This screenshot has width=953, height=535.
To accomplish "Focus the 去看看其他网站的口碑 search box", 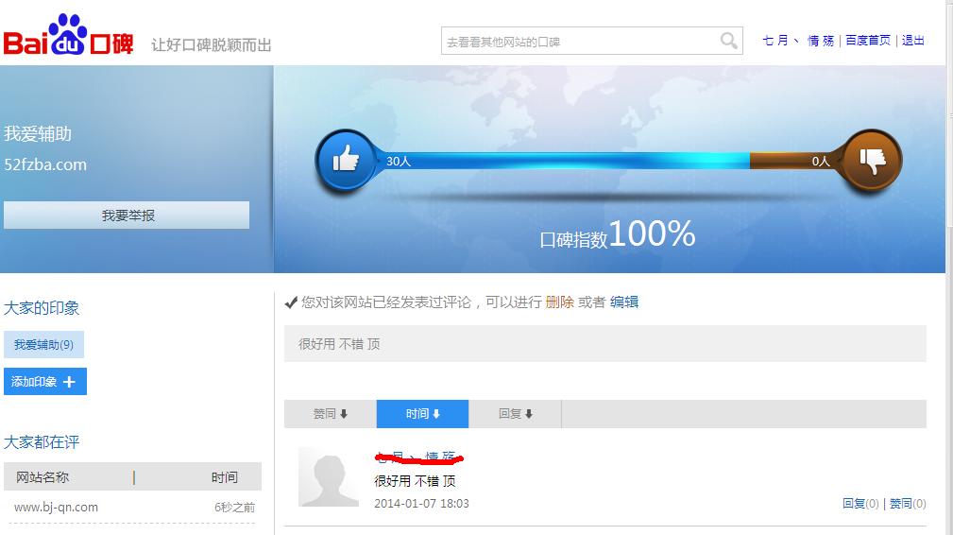I will [x=592, y=41].
